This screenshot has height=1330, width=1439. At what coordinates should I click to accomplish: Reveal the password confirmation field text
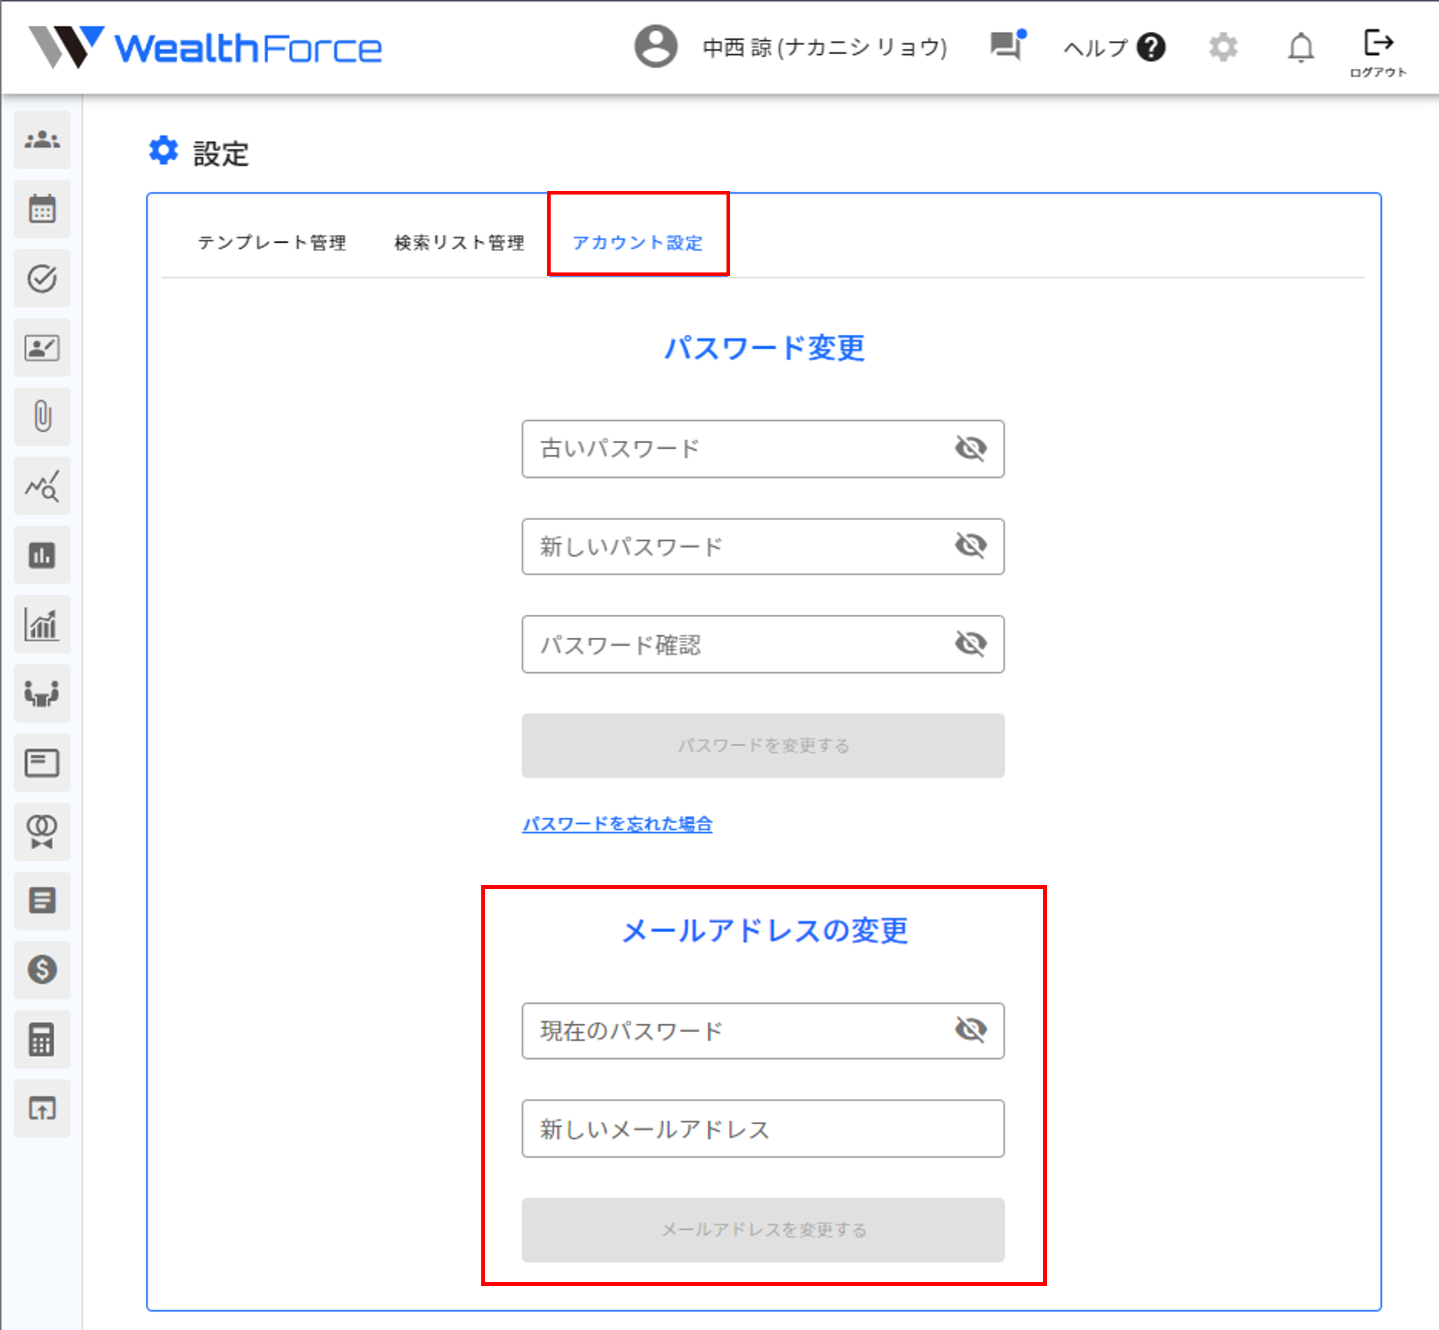click(x=970, y=643)
